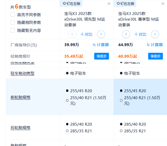Click the 40.99万起 dealer price
This screenshot has width=167, height=146.
click(x=128, y=56)
